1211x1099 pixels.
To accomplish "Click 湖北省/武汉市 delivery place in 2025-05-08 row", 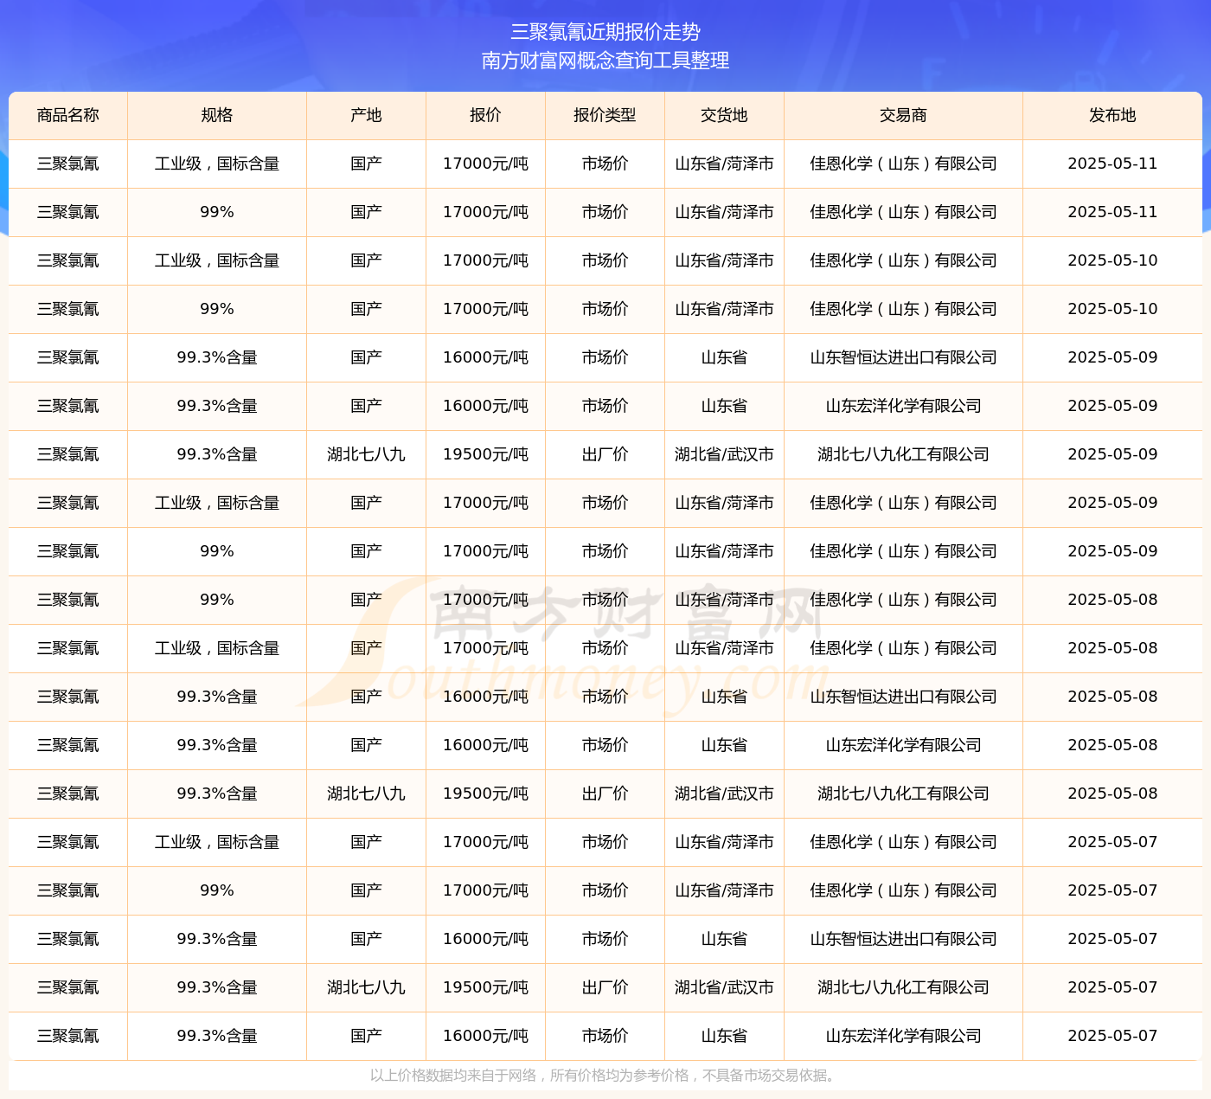I will coord(724,794).
